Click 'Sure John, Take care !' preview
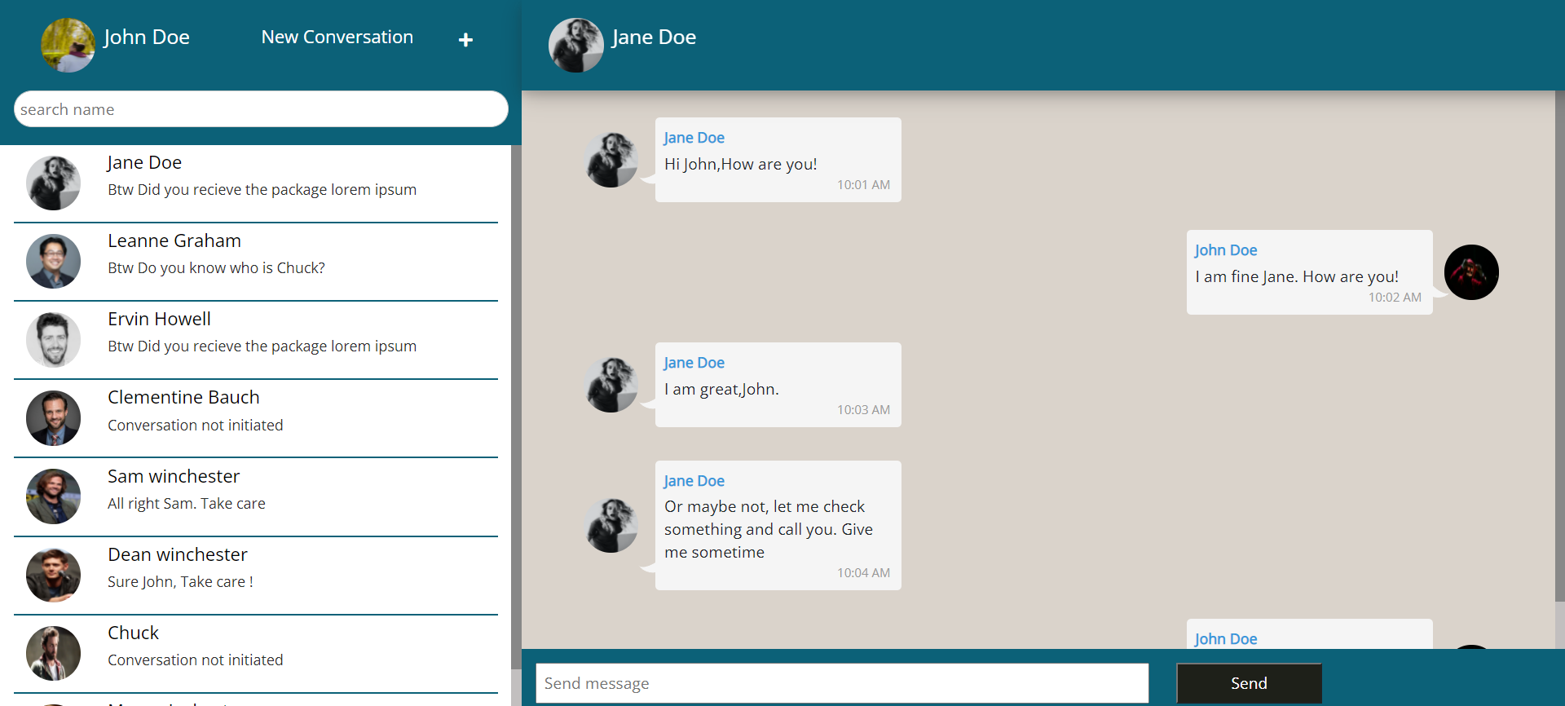This screenshot has width=1565, height=706. click(180, 582)
